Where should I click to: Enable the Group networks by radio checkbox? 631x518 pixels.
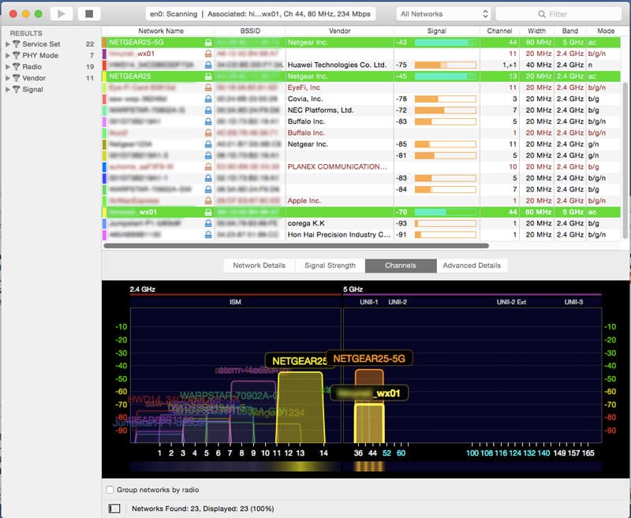pyautogui.click(x=110, y=490)
